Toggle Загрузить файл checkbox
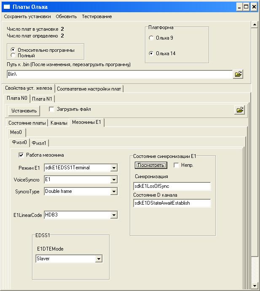 point(51,109)
